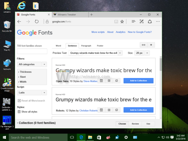The image size is (188, 141).
Task: Select the Sentence preview tab
Action: click(x=72, y=46)
